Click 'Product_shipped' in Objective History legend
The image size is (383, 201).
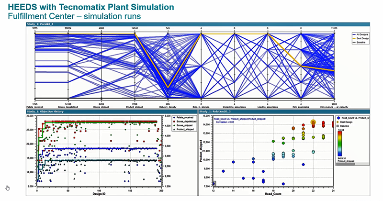[x=185, y=129]
